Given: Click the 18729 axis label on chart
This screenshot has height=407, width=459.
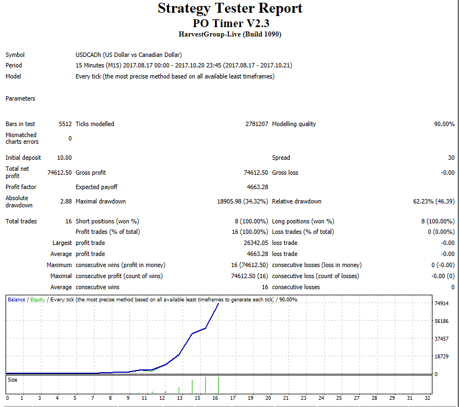Looking at the screenshot, I should 441,356.
